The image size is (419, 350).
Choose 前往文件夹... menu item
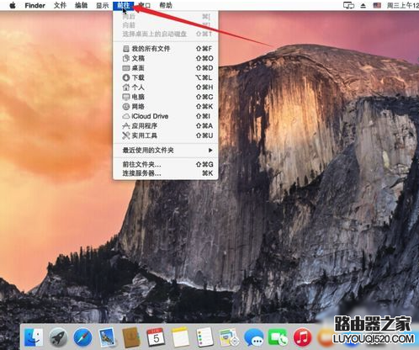pyautogui.click(x=166, y=164)
